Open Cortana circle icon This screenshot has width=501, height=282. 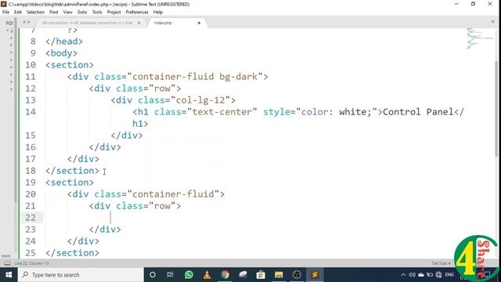[x=153, y=275]
